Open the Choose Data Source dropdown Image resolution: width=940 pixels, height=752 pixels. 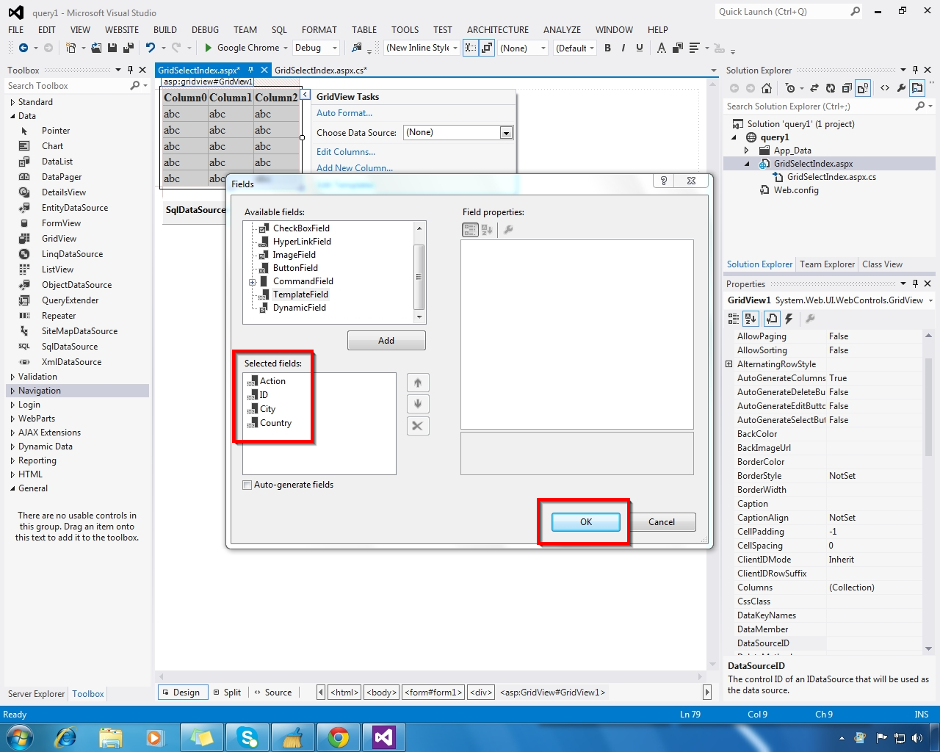click(x=506, y=132)
